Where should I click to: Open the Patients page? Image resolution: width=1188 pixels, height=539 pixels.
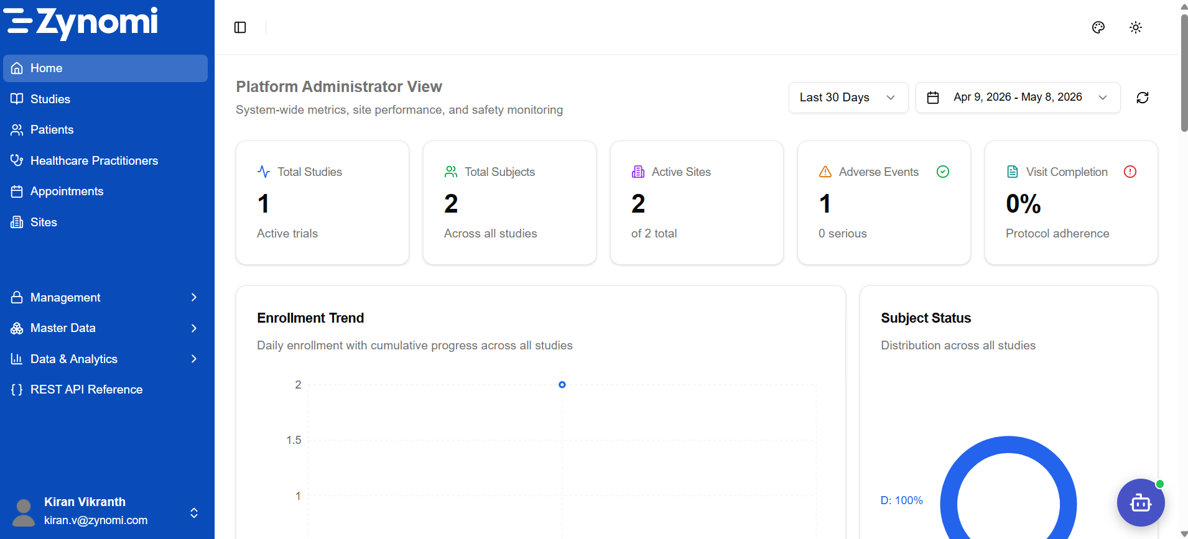click(x=105, y=129)
